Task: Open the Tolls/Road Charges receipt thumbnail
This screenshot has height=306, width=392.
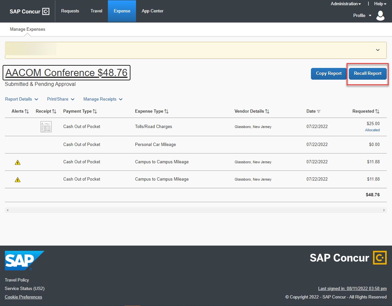Action: click(x=46, y=127)
